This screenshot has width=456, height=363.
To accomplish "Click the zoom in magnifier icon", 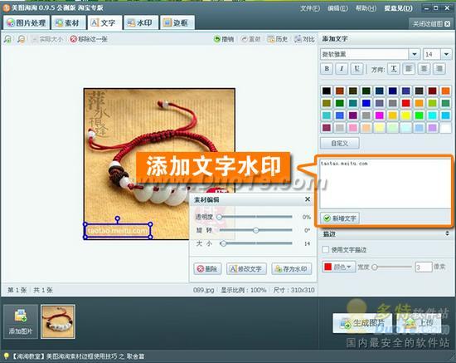I will (x=7, y=39).
